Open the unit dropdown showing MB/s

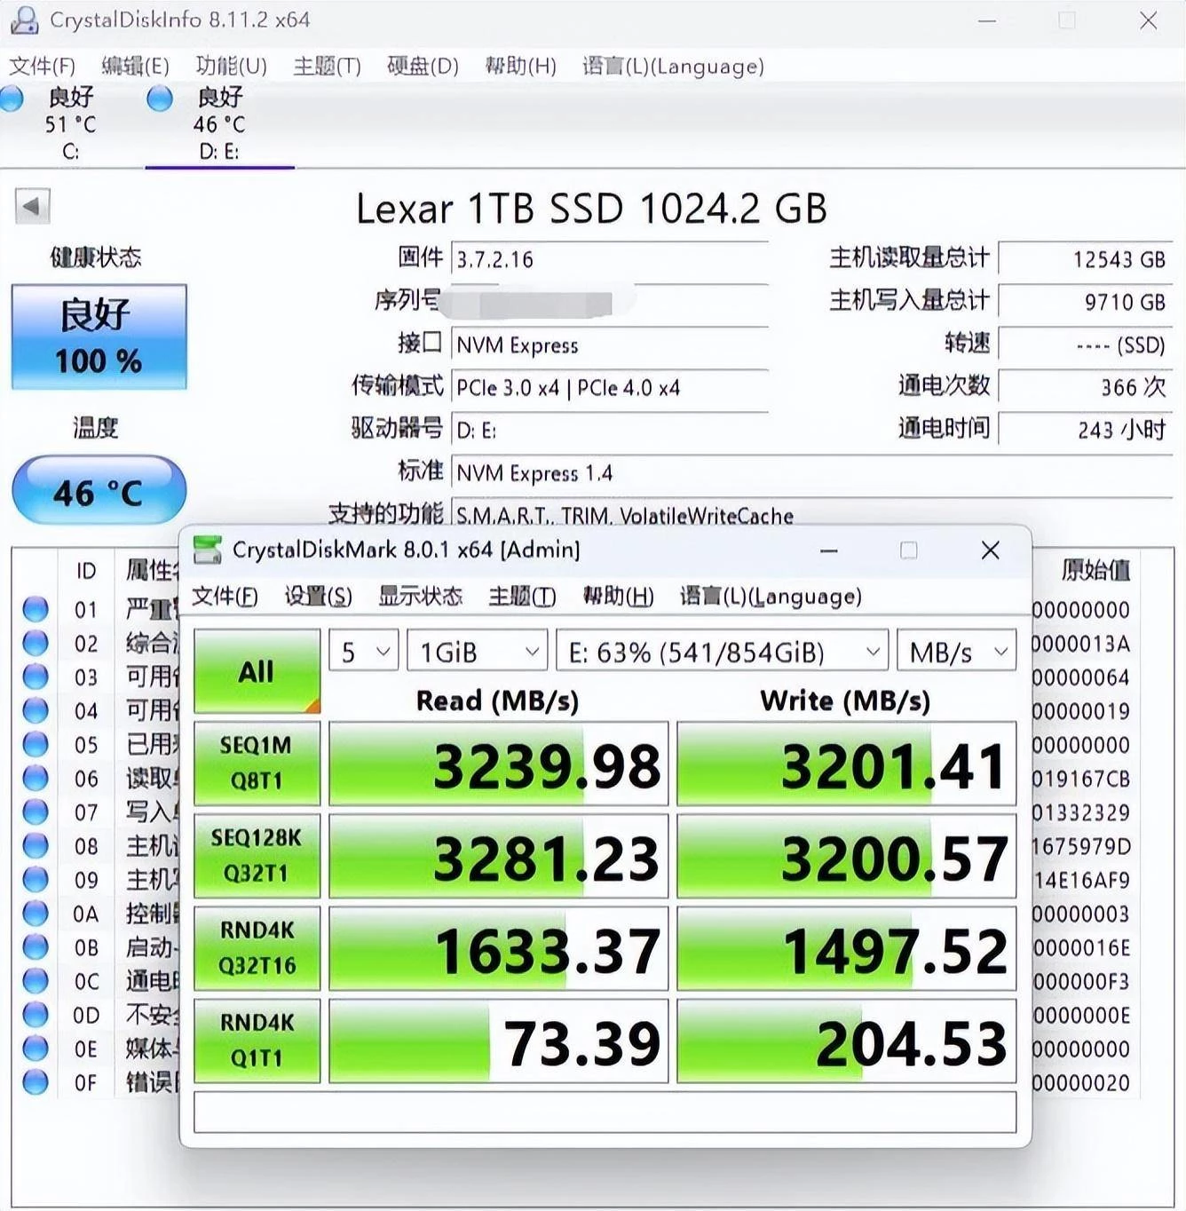pos(957,652)
